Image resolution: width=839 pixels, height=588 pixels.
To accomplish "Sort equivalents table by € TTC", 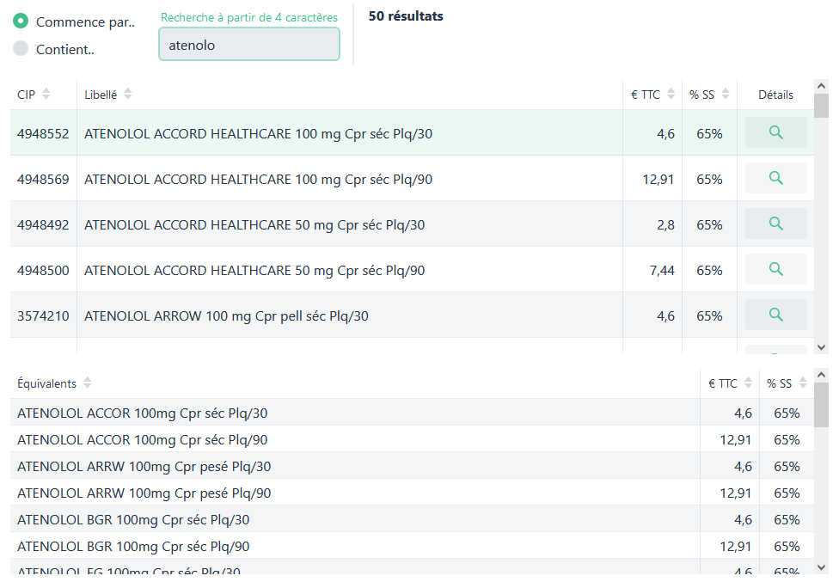I will 749,383.
